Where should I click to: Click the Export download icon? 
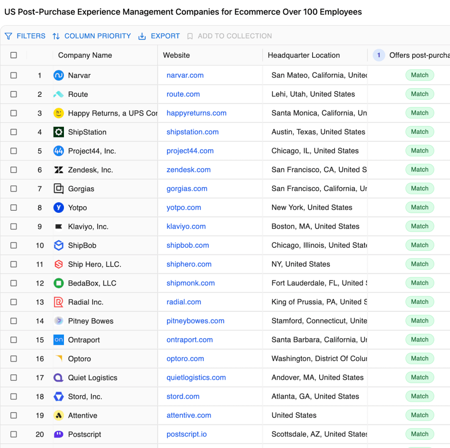pyautogui.click(x=142, y=36)
